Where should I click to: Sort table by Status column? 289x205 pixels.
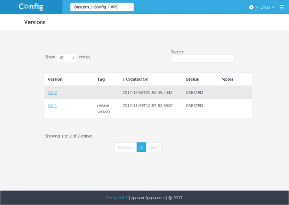[x=192, y=79]
